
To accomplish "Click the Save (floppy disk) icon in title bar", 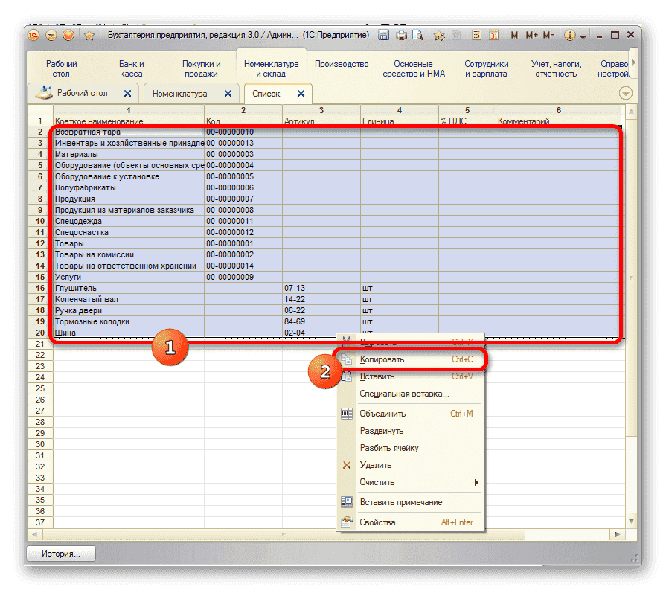I will point(384,35).
